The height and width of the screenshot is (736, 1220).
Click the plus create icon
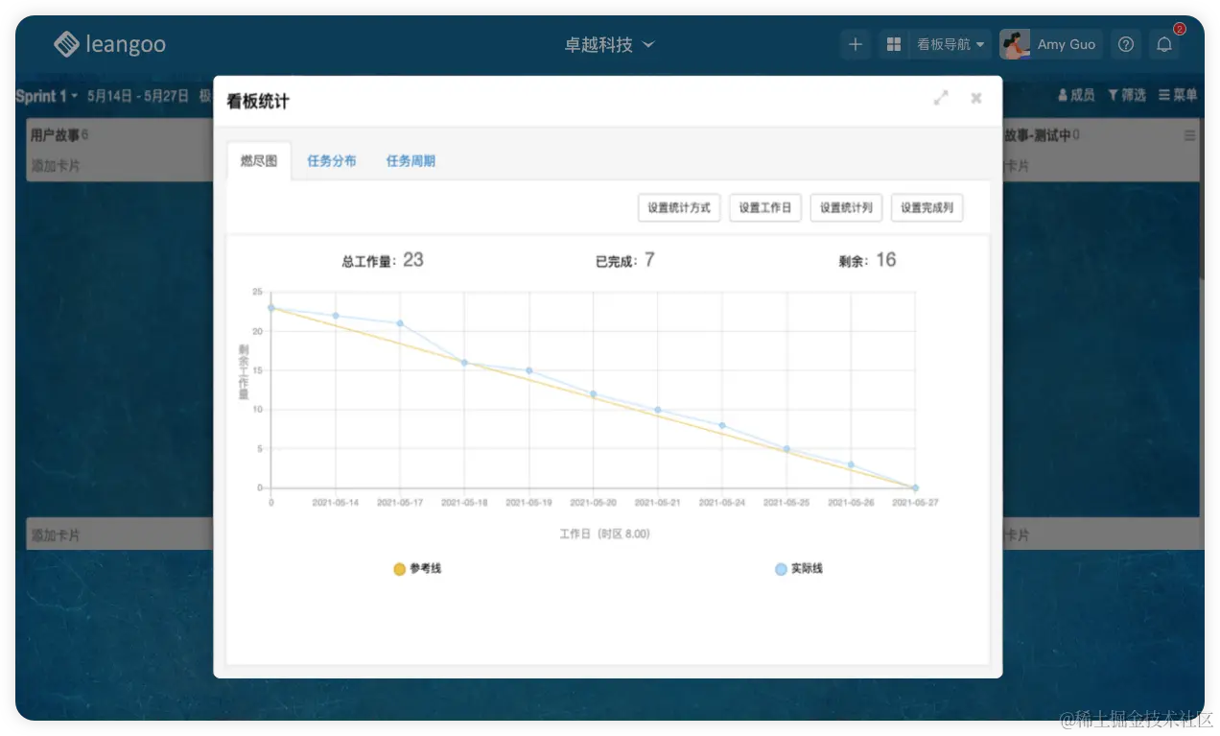tap(856, 44)
